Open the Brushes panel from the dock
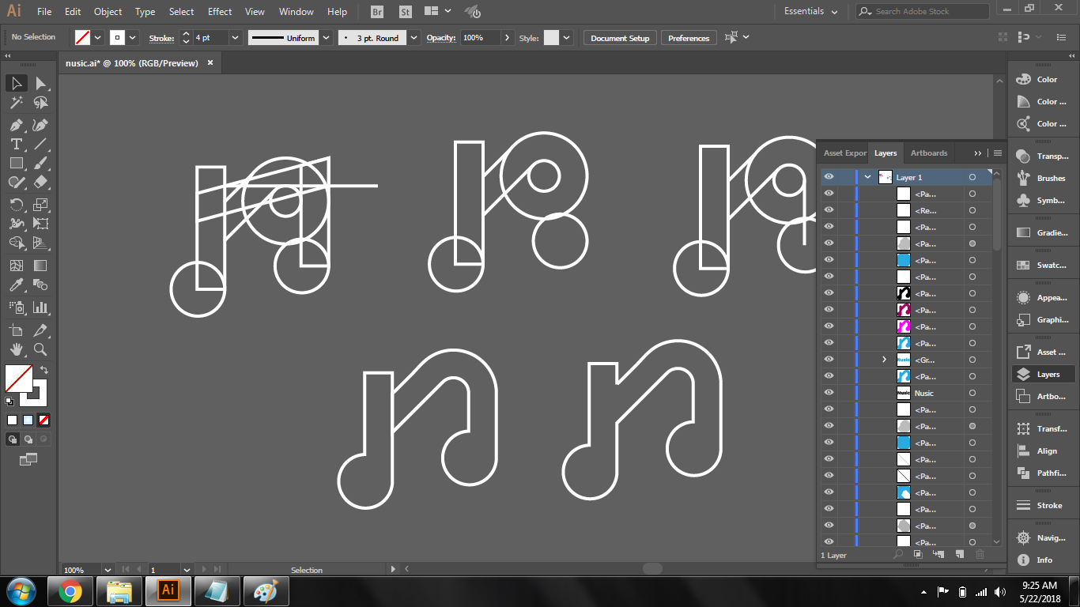Screen dimensions: 1080x607 pyautogui.click(x=1042, y=178)
